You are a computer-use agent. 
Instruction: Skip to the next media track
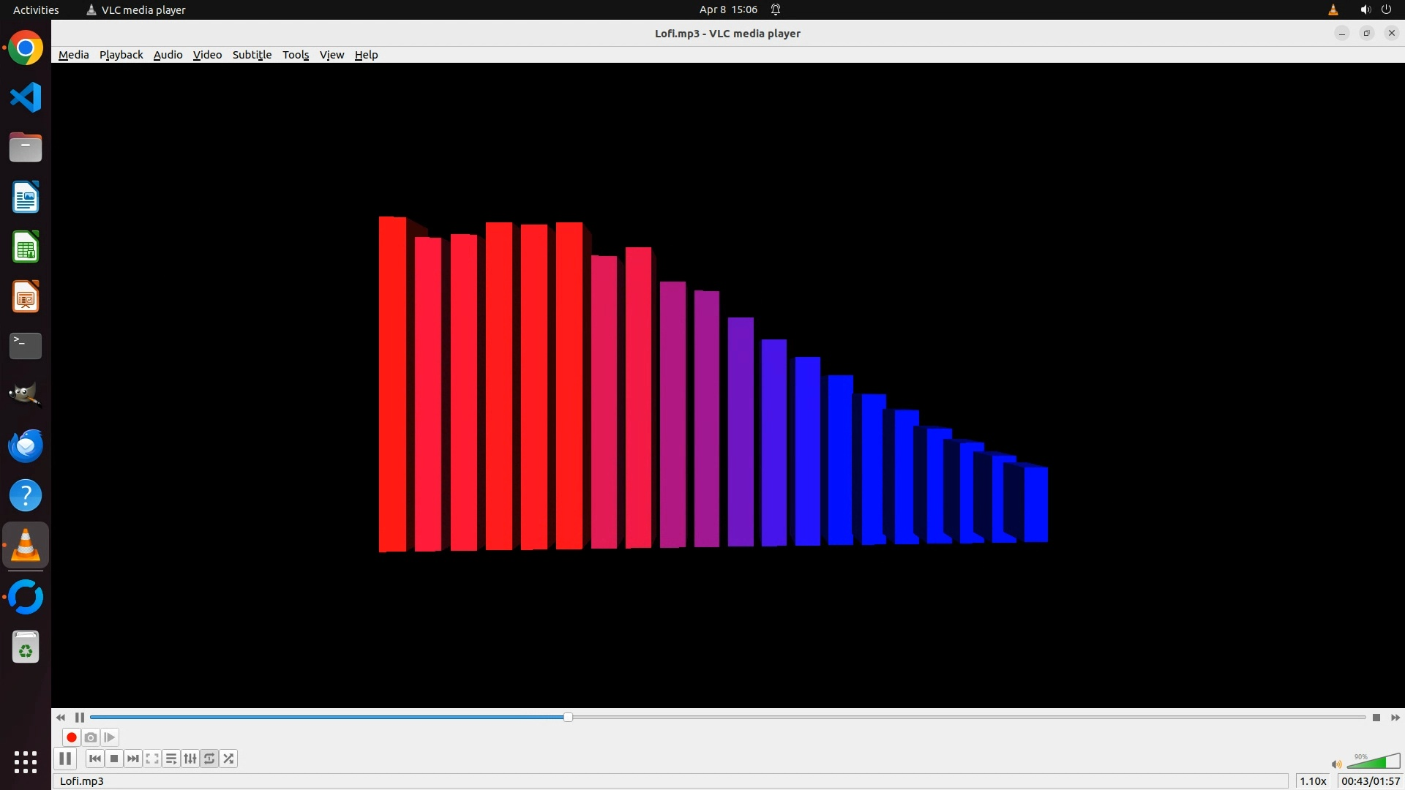pyautogui.click(x=133, y=759)
